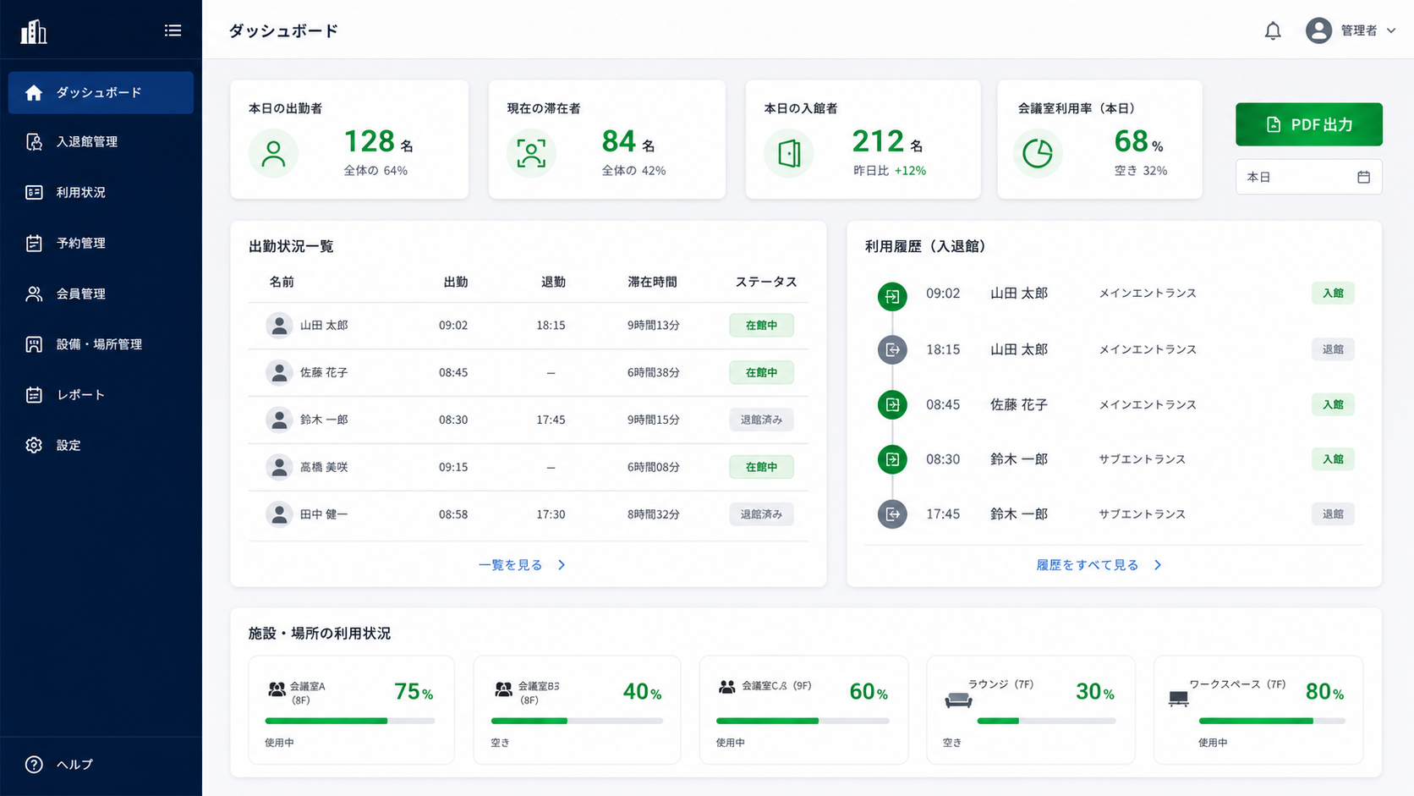
Task: Click the ワークスペース desk icon
Action: pyautogui.click(x=1178, y=699)
